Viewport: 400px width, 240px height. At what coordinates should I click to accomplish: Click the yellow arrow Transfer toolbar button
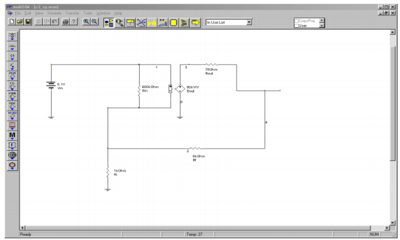(x=196, y=23)
